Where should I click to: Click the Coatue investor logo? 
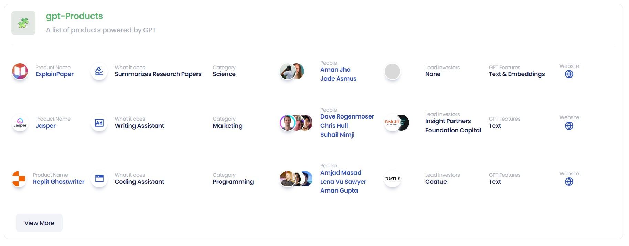pyautogui.click(x=392, y=179)
